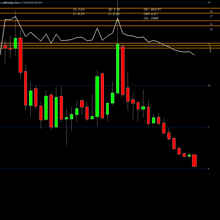Click the 'H: 1.76' high value
This screenshot has height=220, width=220.
pyautogui.click(x=114, y=10)
